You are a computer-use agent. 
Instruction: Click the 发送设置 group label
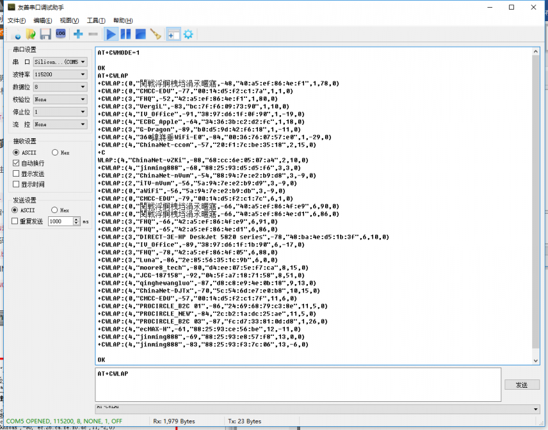pos(24,200)
